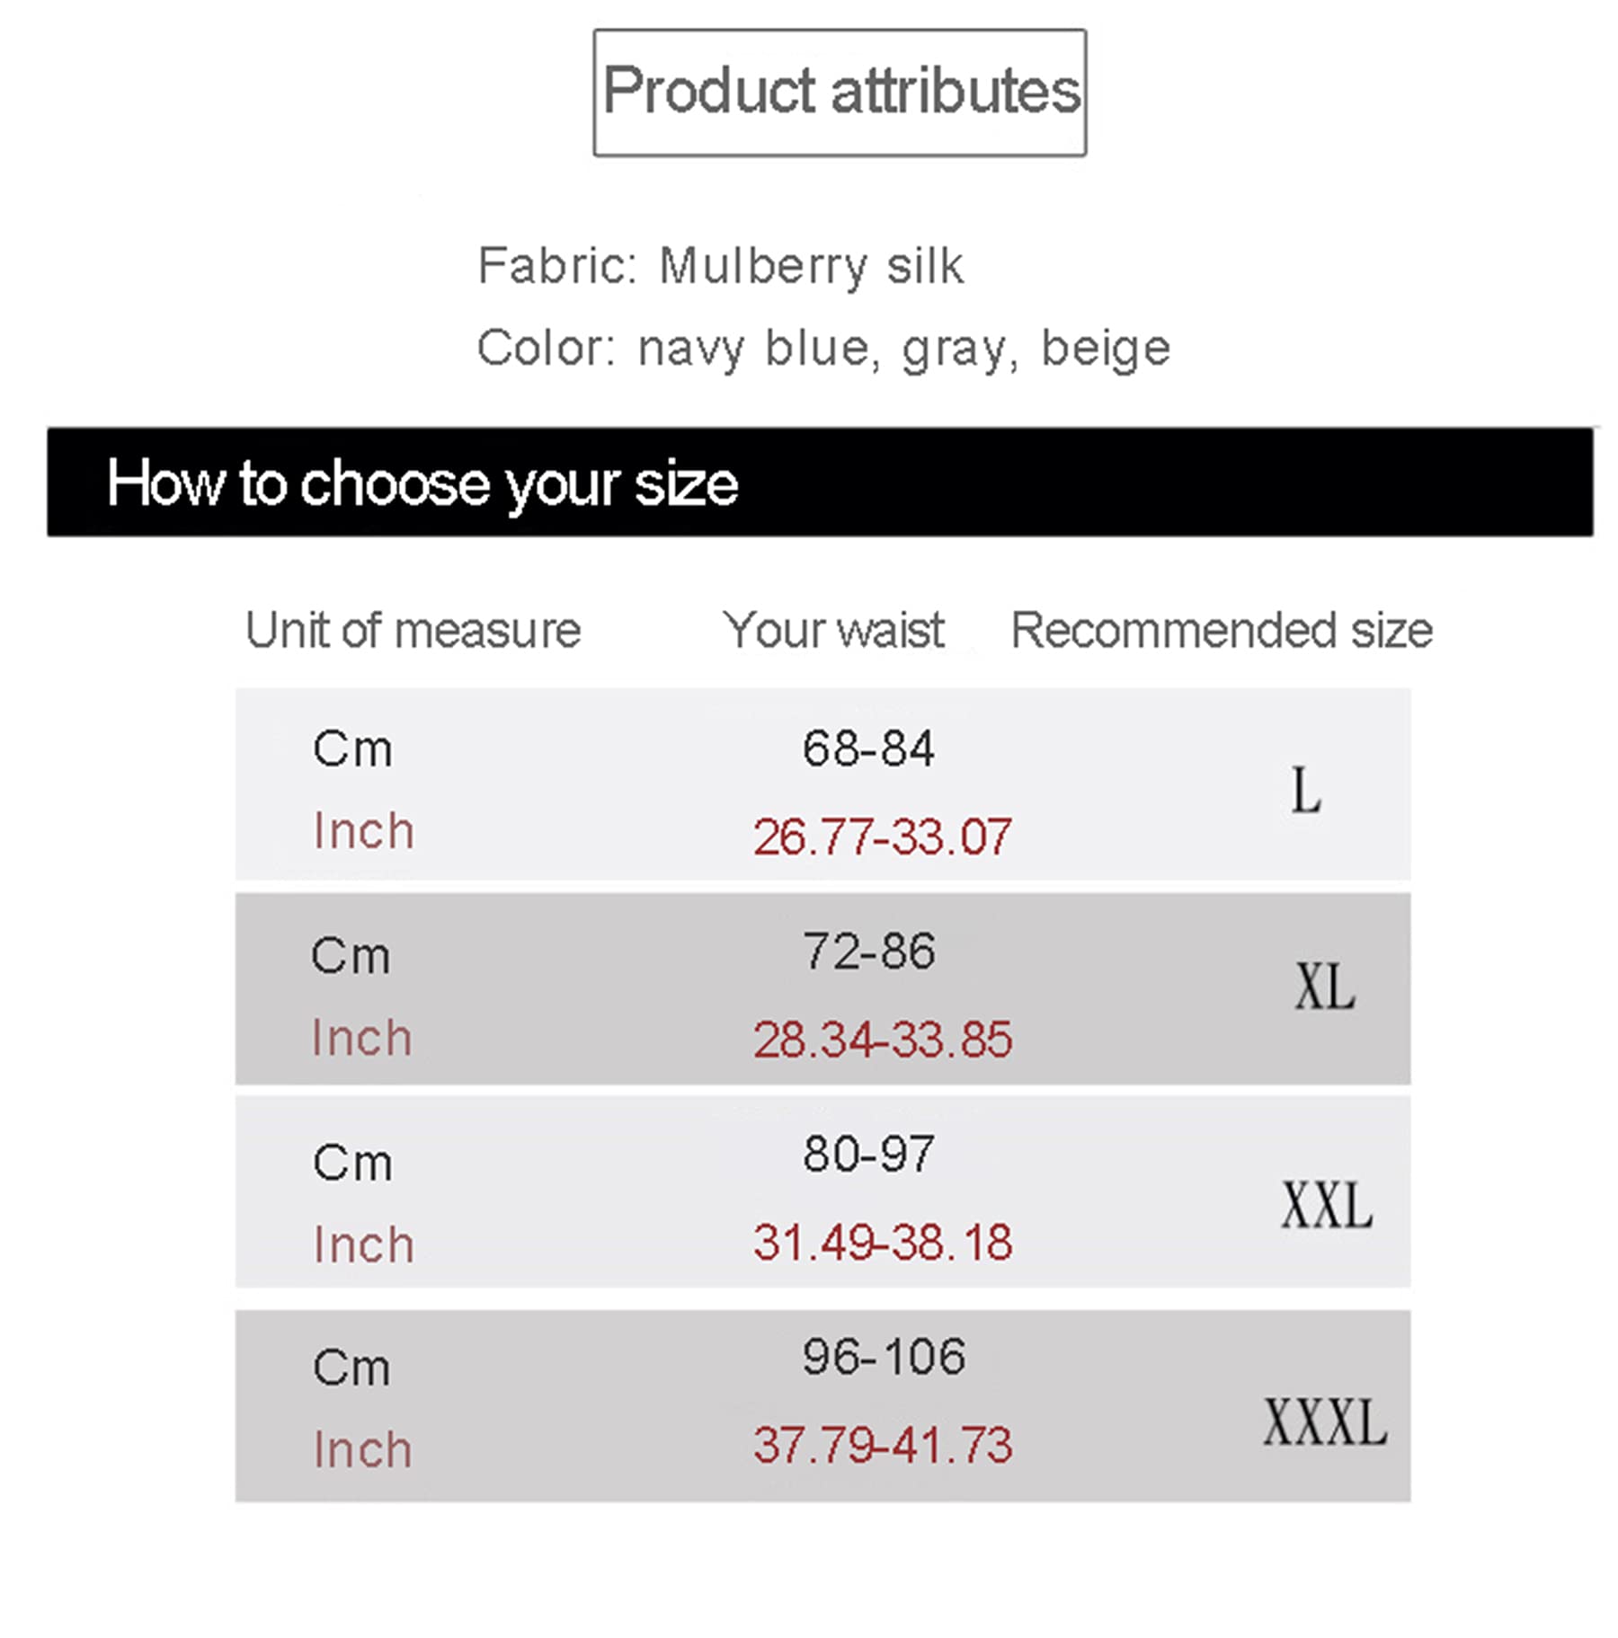The image size is (1618, 1638).
Task: Click the Your waist column header
Action: (x=834, y=630)
